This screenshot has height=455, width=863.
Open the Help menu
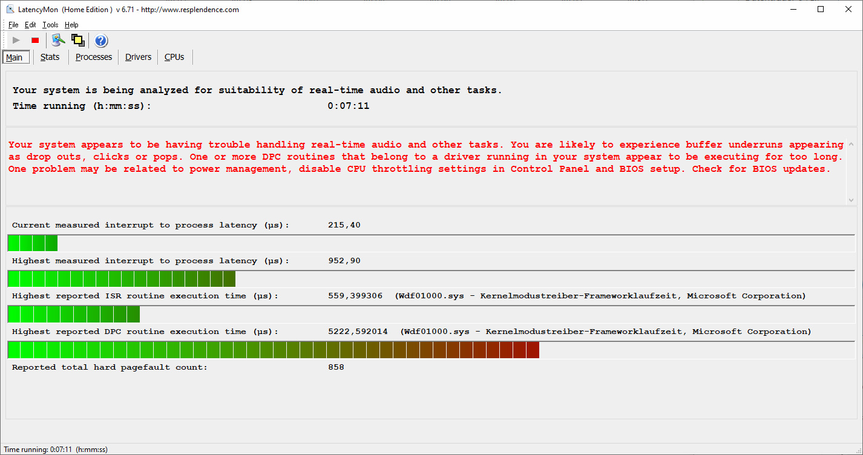point(71,25)
